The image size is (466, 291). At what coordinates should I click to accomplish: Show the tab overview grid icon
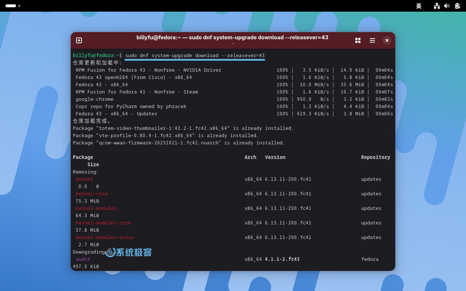click(x=358, y=40)
